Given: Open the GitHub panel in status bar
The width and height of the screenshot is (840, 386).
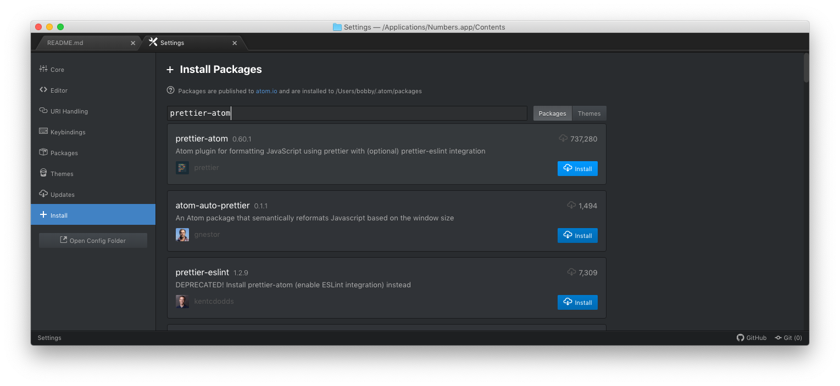Looking at the screenshot, I should click(x=752, y=338).
